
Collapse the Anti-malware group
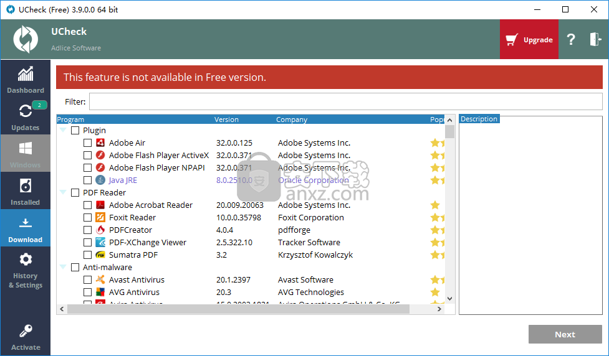[x=63, y=267]
